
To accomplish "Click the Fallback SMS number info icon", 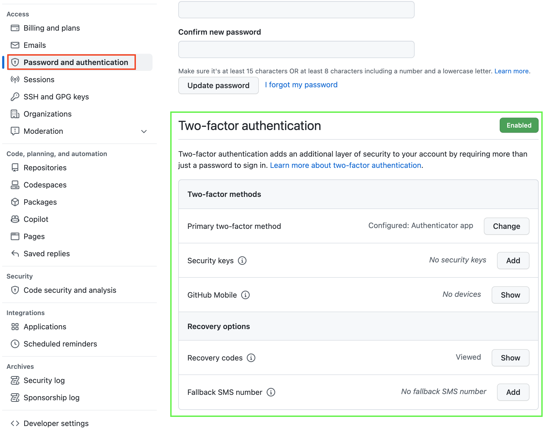I will [271, 392].
